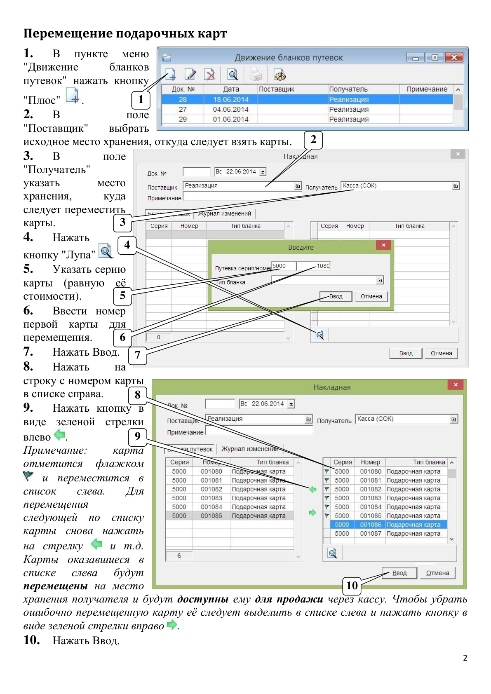This screenshot has height=694, width=491.
Task: Switch to Журнал изменений tab in lower Накладная
Action: 250,449
